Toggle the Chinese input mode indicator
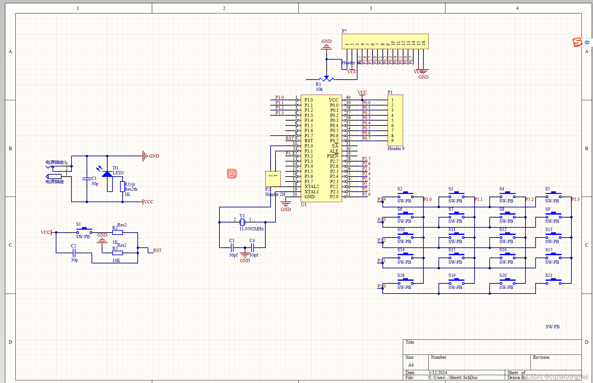Image resolution: width=593 pixels, height=383 pixels. [x=587, y=43]
